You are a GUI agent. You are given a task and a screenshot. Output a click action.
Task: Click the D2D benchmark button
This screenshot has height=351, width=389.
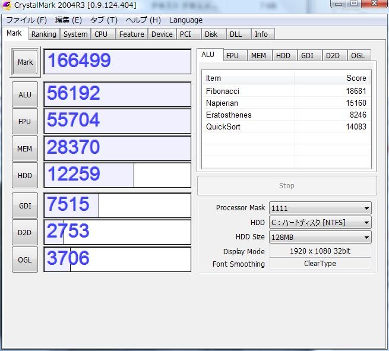point(25,232)
